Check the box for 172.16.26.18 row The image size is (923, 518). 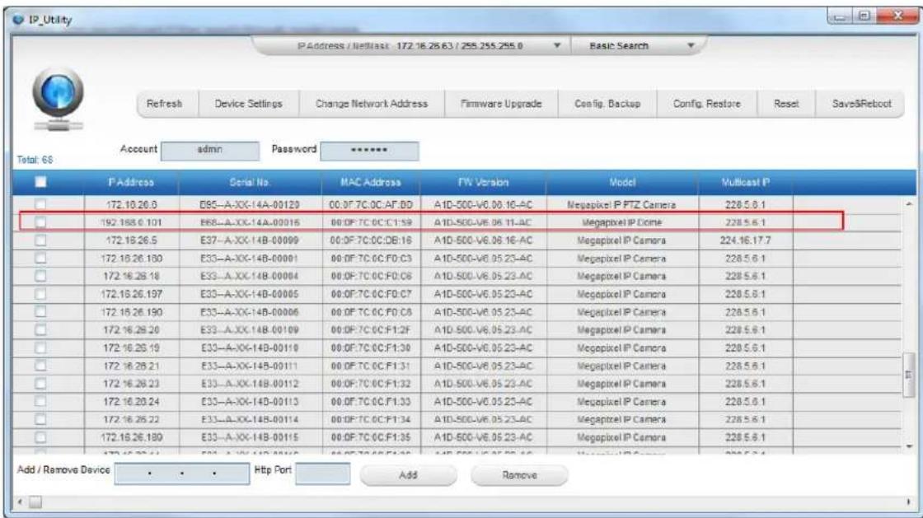[x=40, y=276]
